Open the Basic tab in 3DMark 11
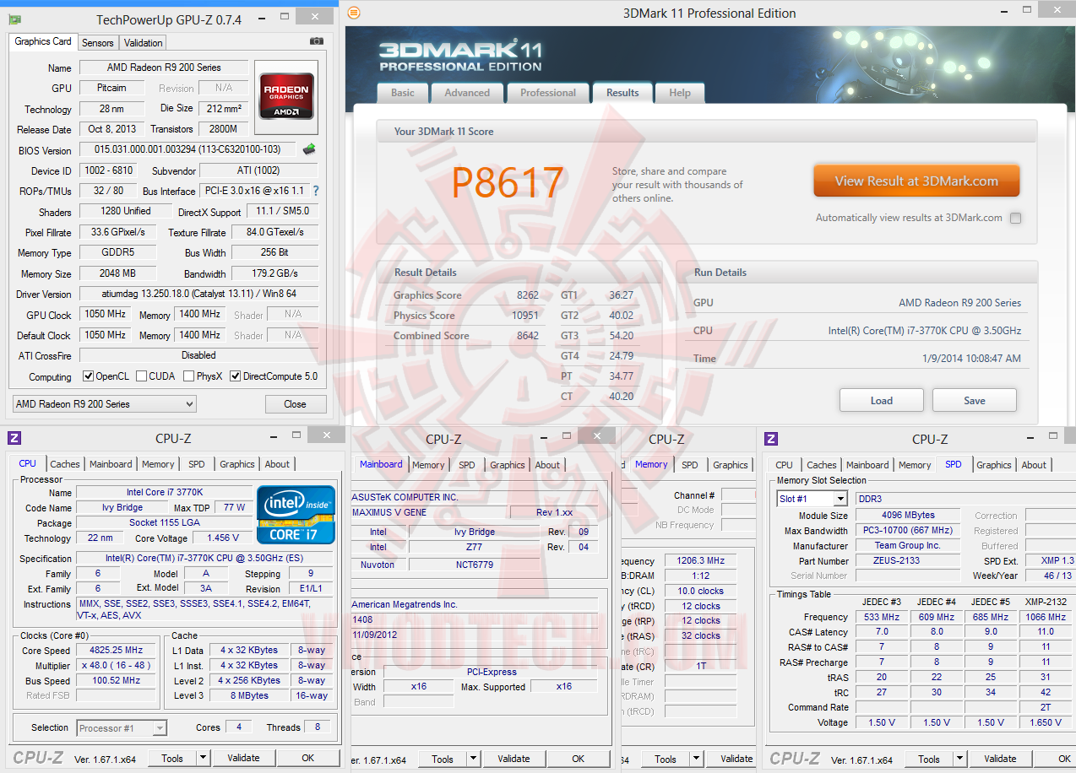This screenshot has width=1076, height=773. [403, 93]
